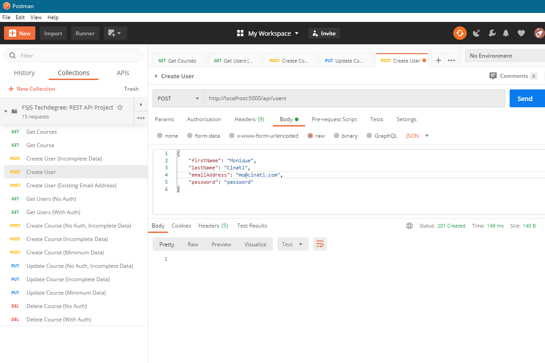Viewport: 545px width, 363px height.
Task: Click the capture requests satellite icon
Action: (476, 33)
